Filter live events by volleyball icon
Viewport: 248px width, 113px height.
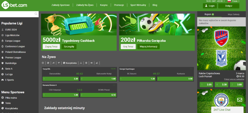click(86, 63)
